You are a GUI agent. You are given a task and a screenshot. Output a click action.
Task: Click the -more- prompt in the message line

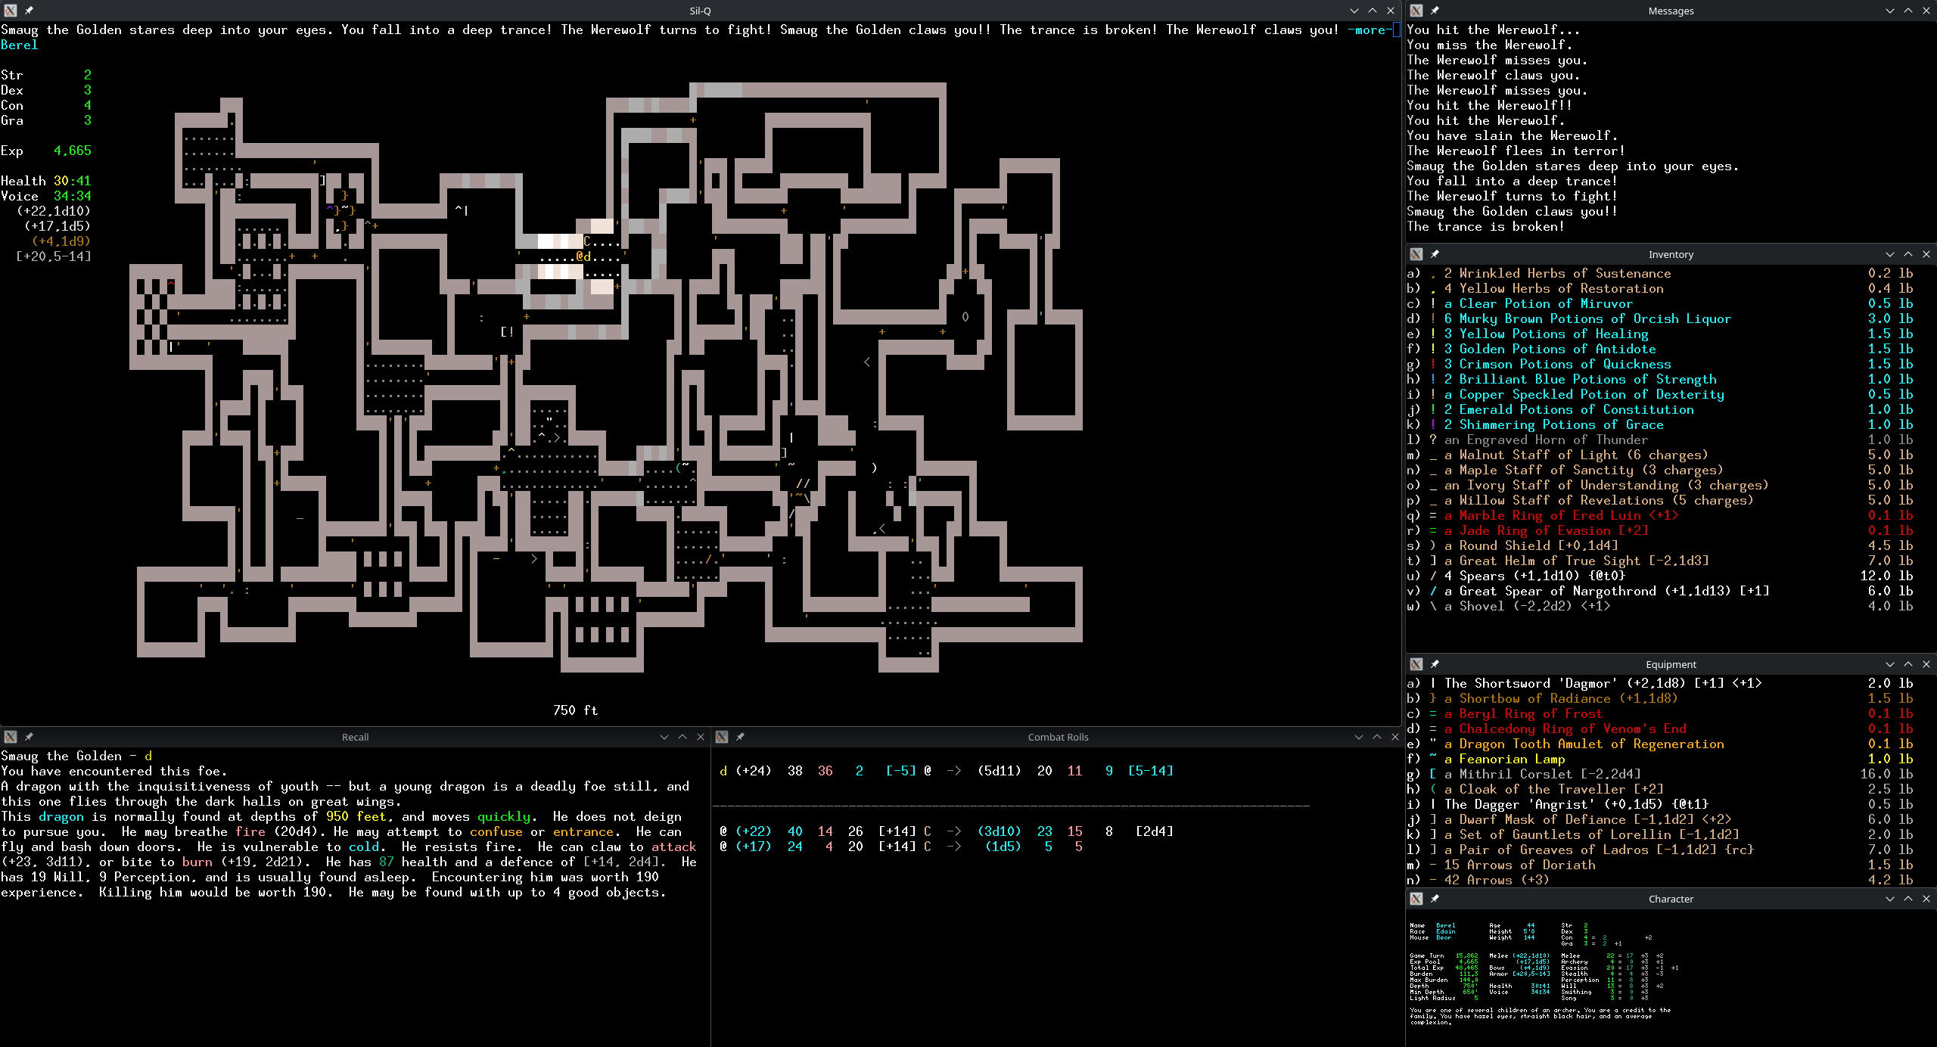(1370, 30)
